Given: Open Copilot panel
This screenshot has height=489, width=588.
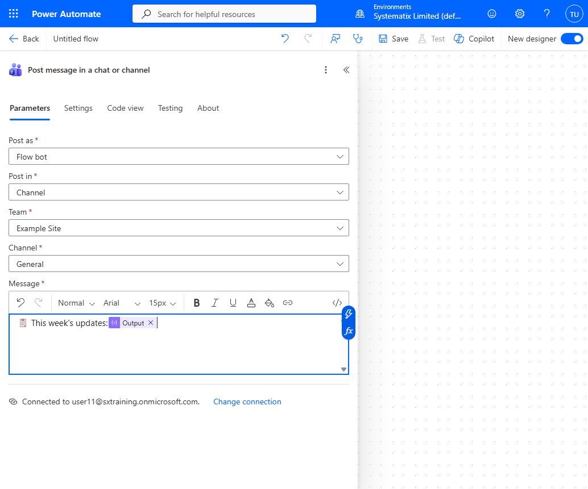Looking at the screenshot, I should pos(474,39).
